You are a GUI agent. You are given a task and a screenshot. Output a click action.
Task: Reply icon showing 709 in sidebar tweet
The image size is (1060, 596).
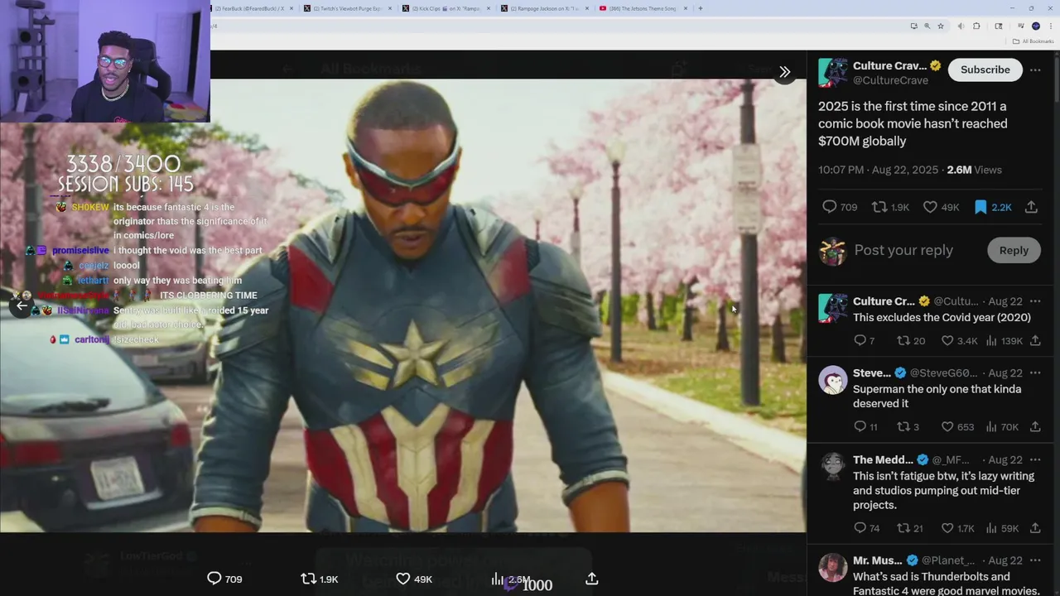[839, 207]
